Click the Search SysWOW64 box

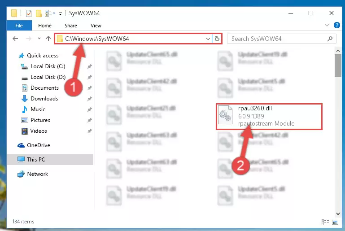281,39
